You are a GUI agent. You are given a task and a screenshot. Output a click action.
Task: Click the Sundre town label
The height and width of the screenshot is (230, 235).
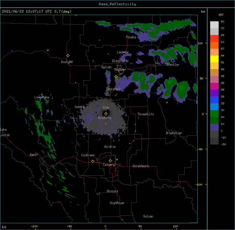pos(80,107)
